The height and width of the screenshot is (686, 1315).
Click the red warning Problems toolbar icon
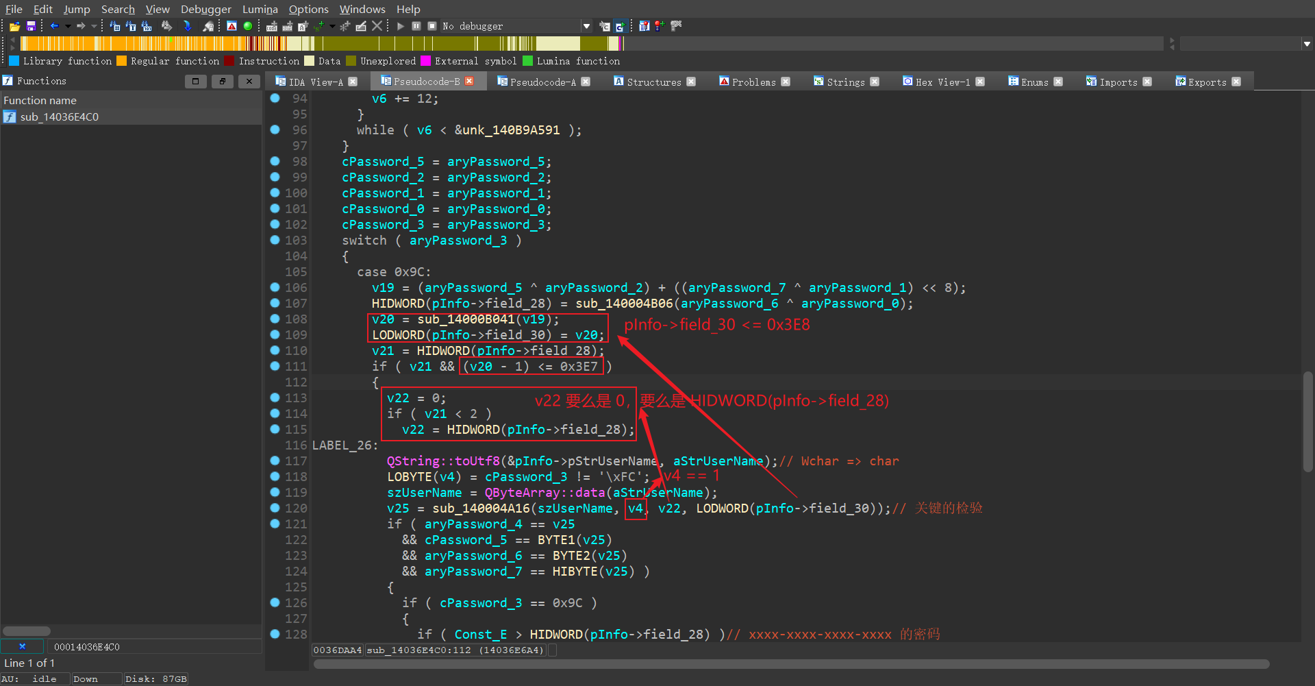pyautogui.click(x=231, y=26)
